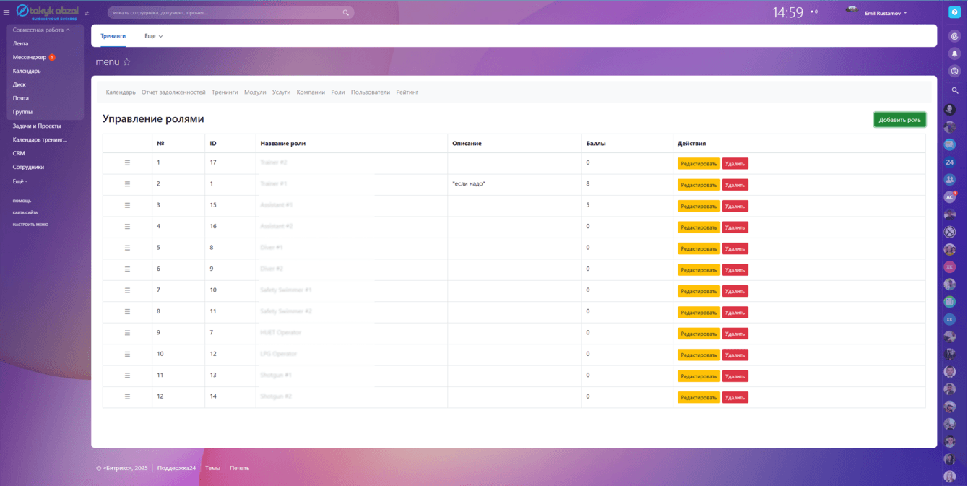968x486 pixels.
Task: Open 'Роли' submenu item
Action: [x=338, y=92]
